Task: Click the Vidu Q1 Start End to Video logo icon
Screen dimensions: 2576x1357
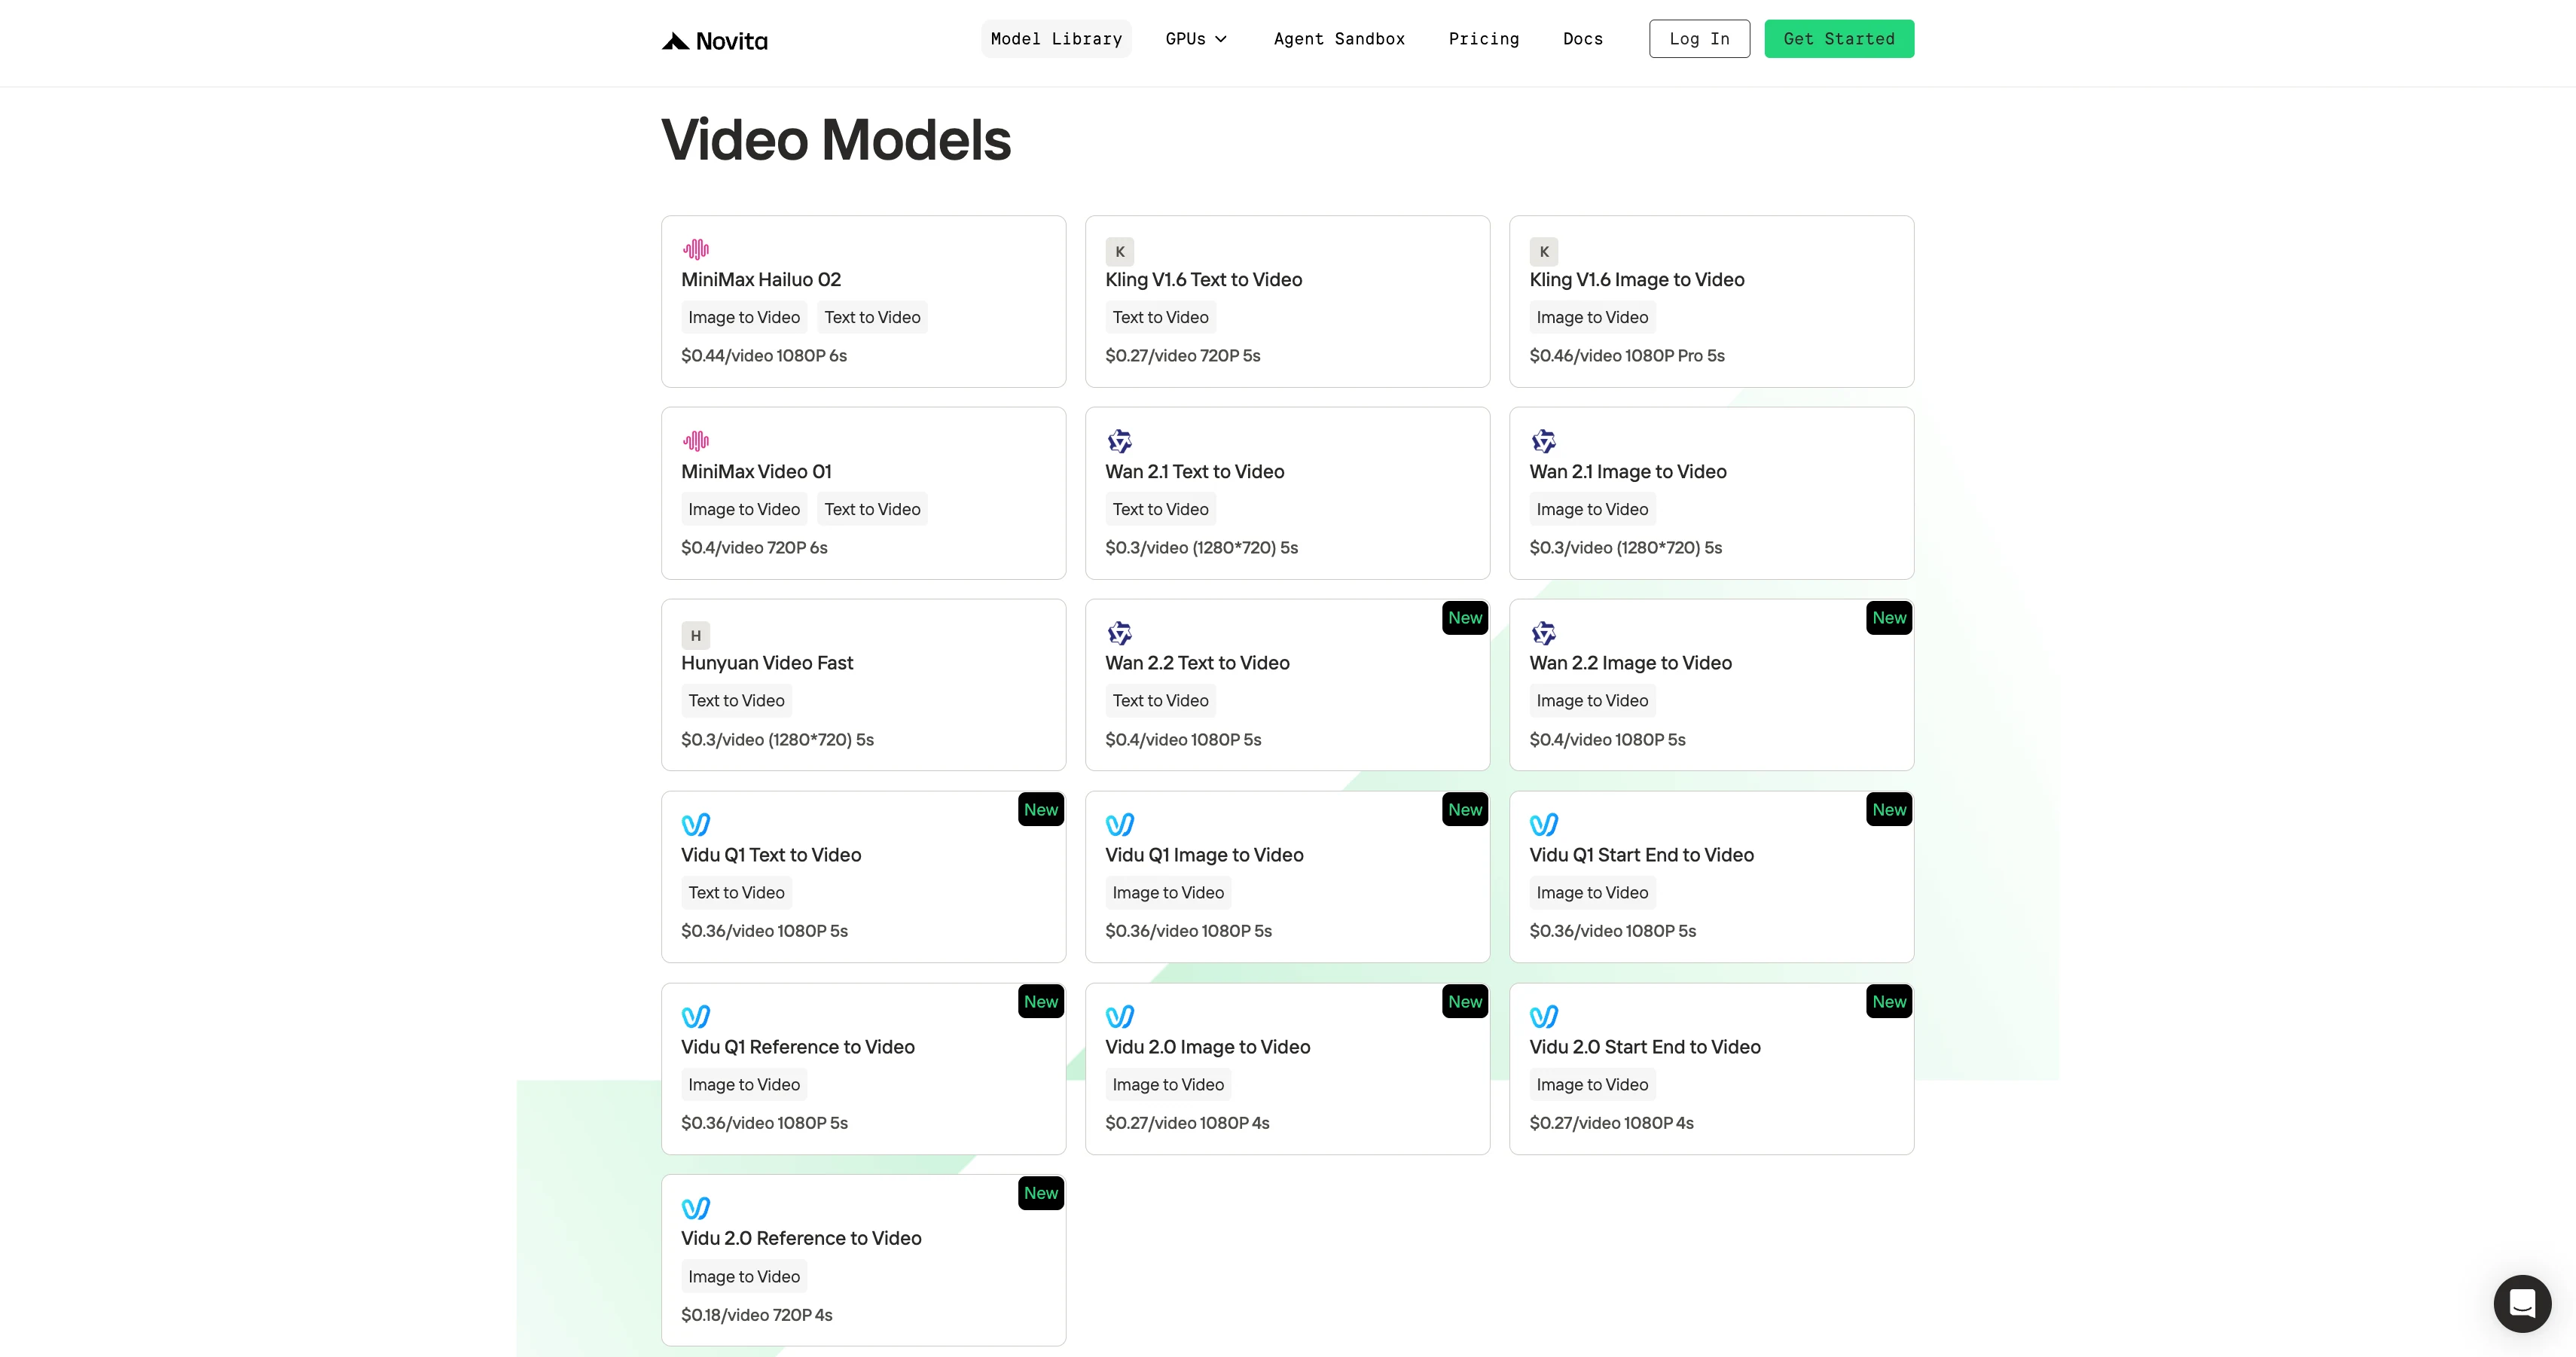Action: 1544,825
